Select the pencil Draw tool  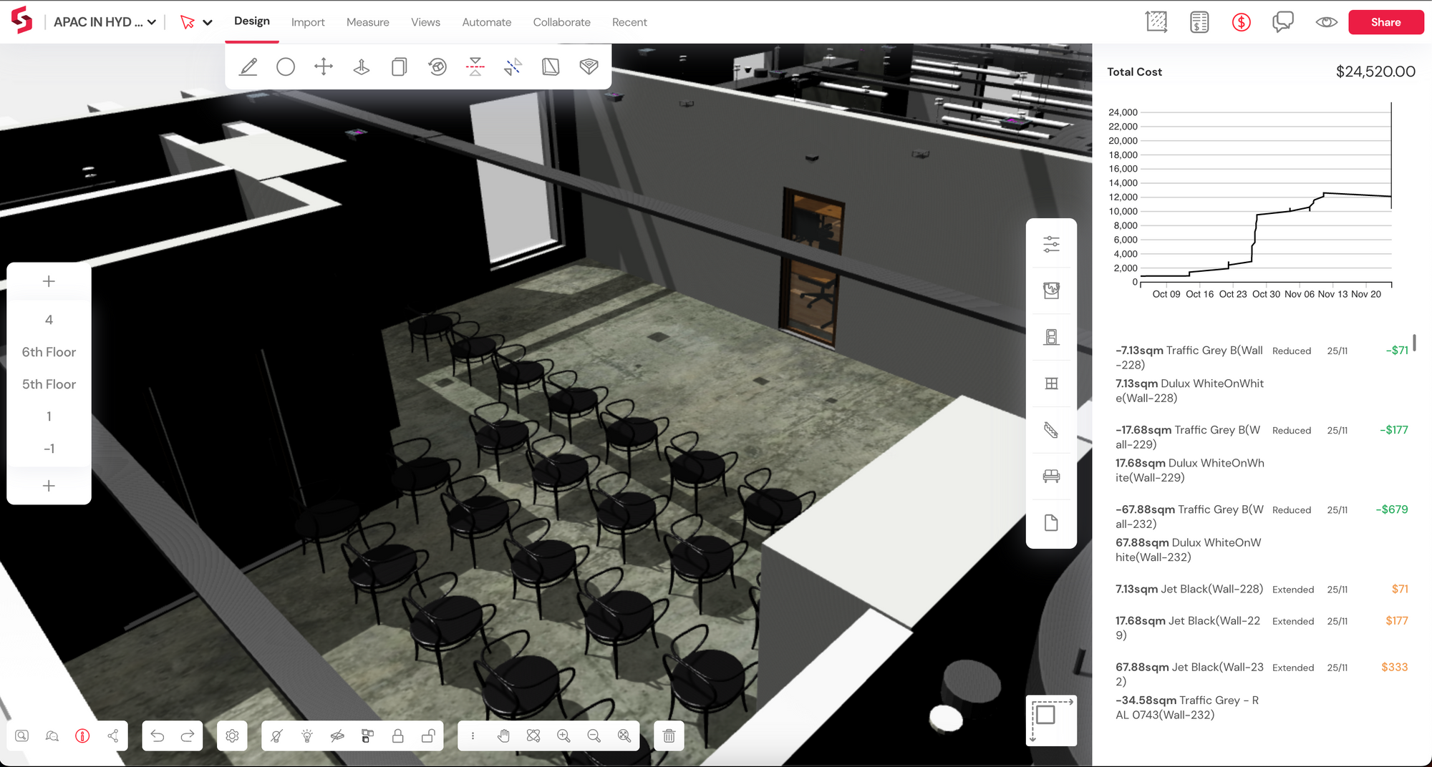tap(248, 67)
